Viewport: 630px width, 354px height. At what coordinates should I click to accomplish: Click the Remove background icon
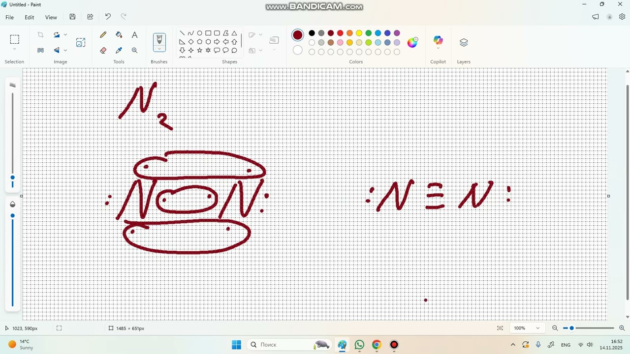[41, 50]
